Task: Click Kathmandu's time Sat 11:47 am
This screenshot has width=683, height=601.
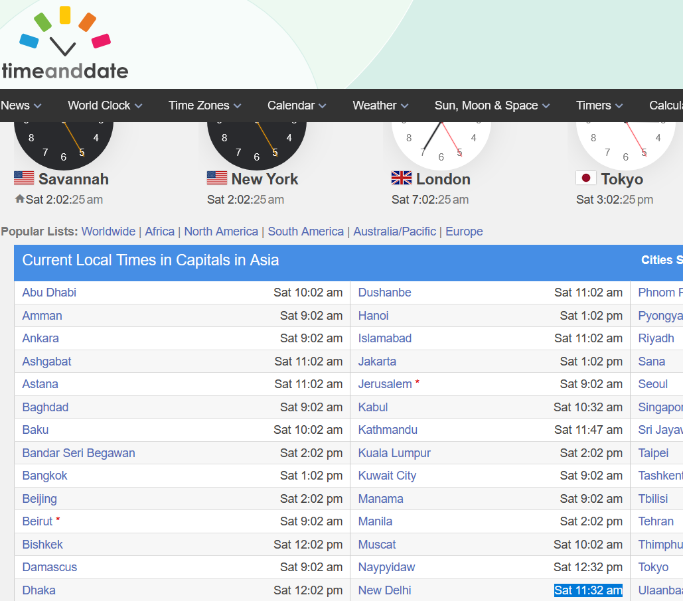Action: point(588,430)
